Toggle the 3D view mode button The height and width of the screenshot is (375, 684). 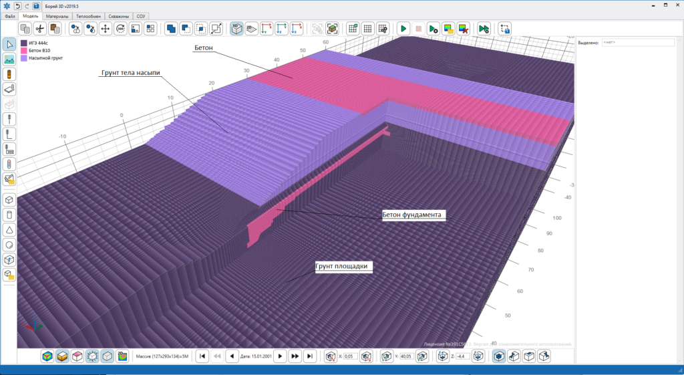237,29
